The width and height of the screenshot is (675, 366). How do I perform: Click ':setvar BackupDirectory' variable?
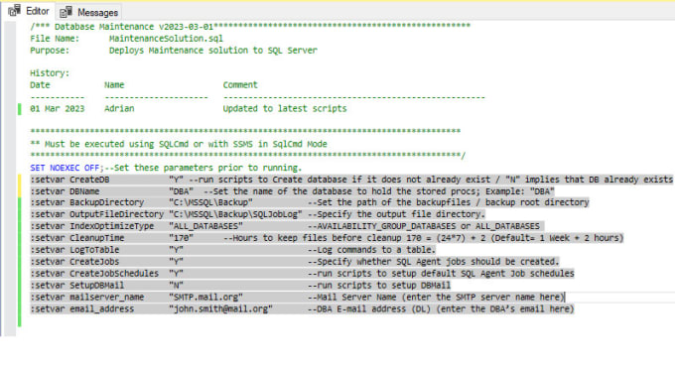tap(87, 202)
